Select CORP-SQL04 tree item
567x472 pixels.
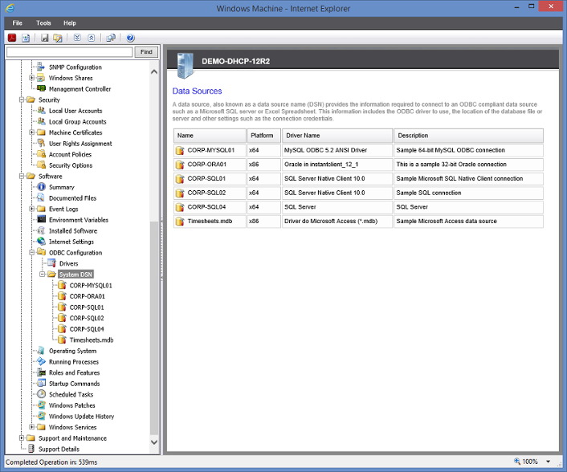[87, 329]
